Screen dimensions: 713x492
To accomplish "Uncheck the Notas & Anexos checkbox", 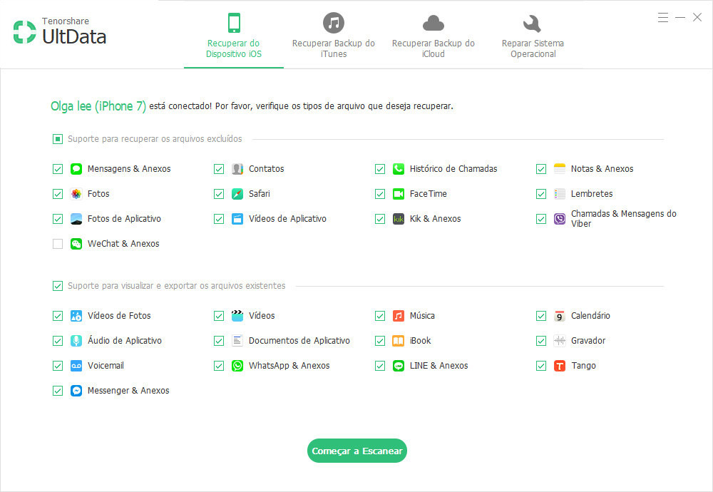I will point(541,169).
